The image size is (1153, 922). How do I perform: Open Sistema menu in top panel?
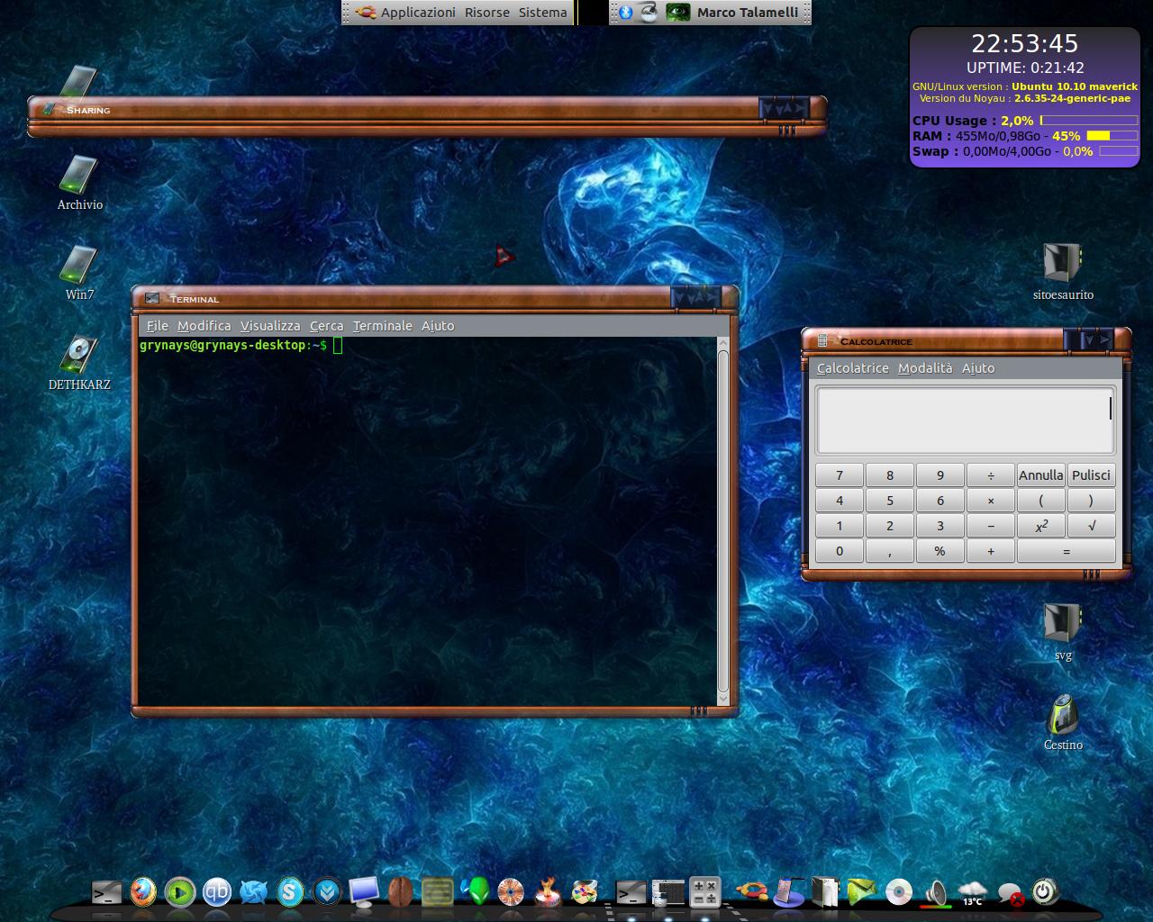(x=543, y=13)
